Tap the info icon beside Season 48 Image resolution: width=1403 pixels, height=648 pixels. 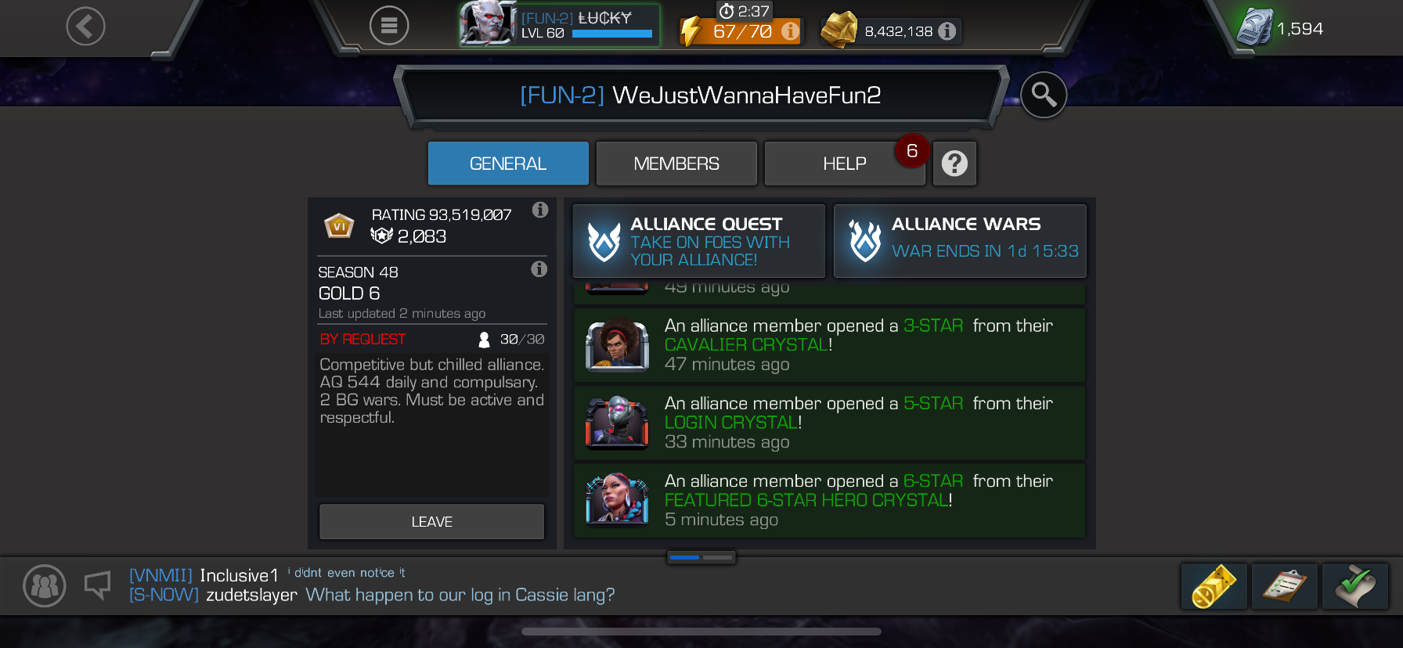point(539,269)
